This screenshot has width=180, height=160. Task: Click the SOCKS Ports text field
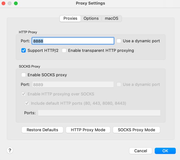pos(99,113)
